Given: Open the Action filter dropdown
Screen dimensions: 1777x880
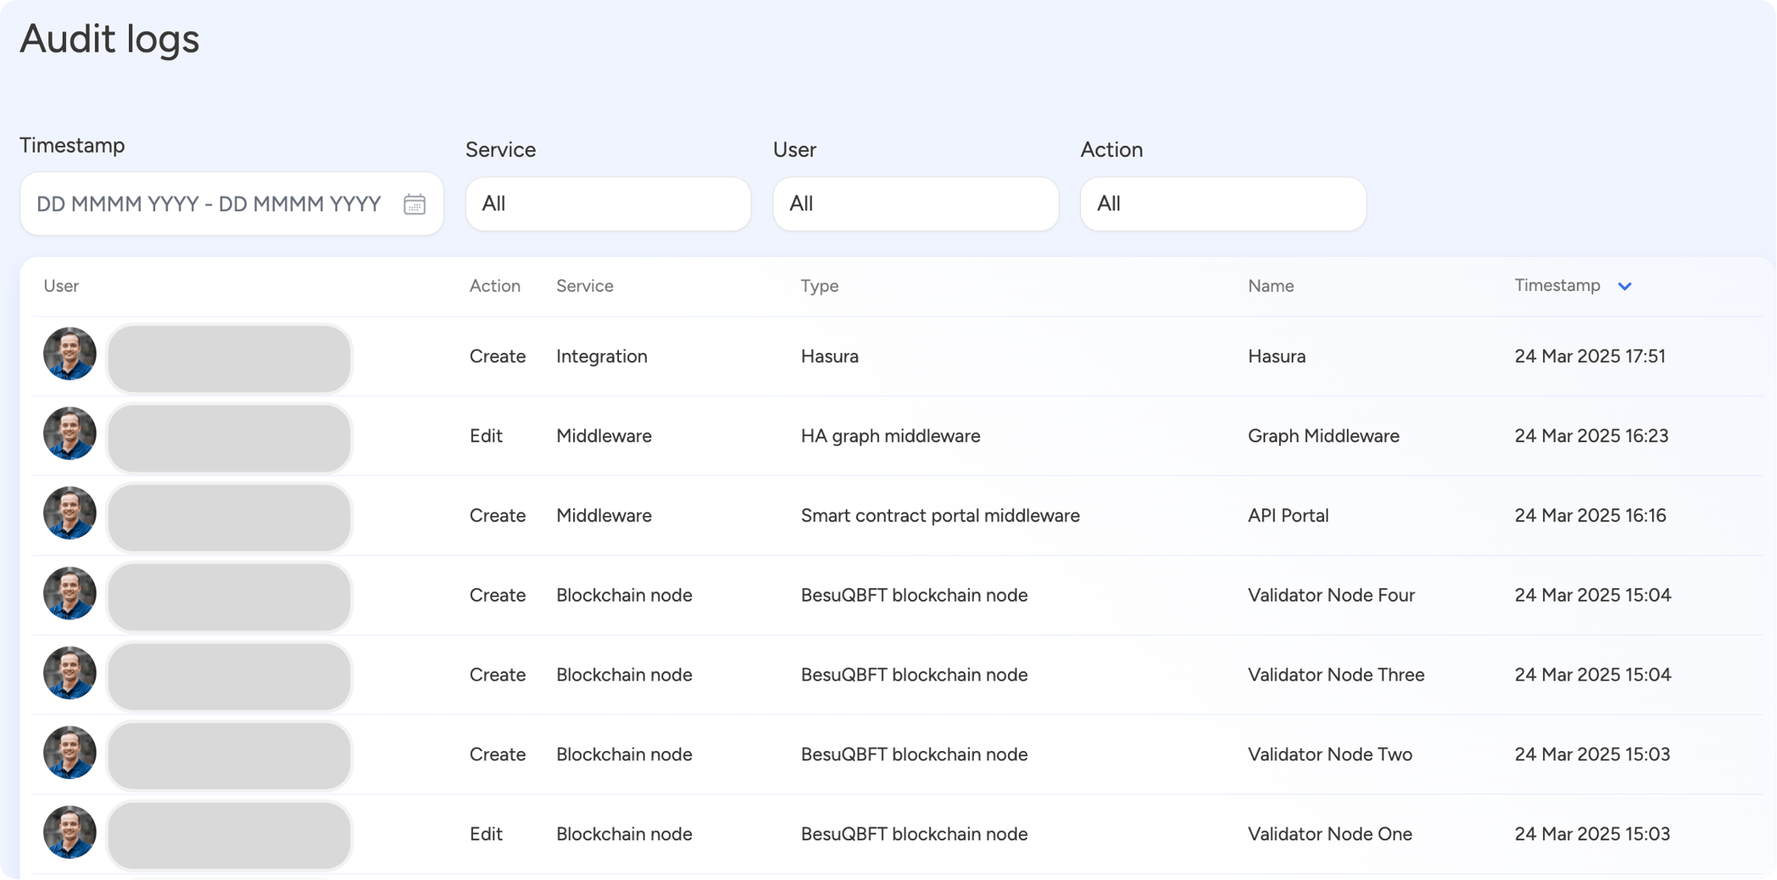Looking at the screenshot, I should pos(1222,204).
